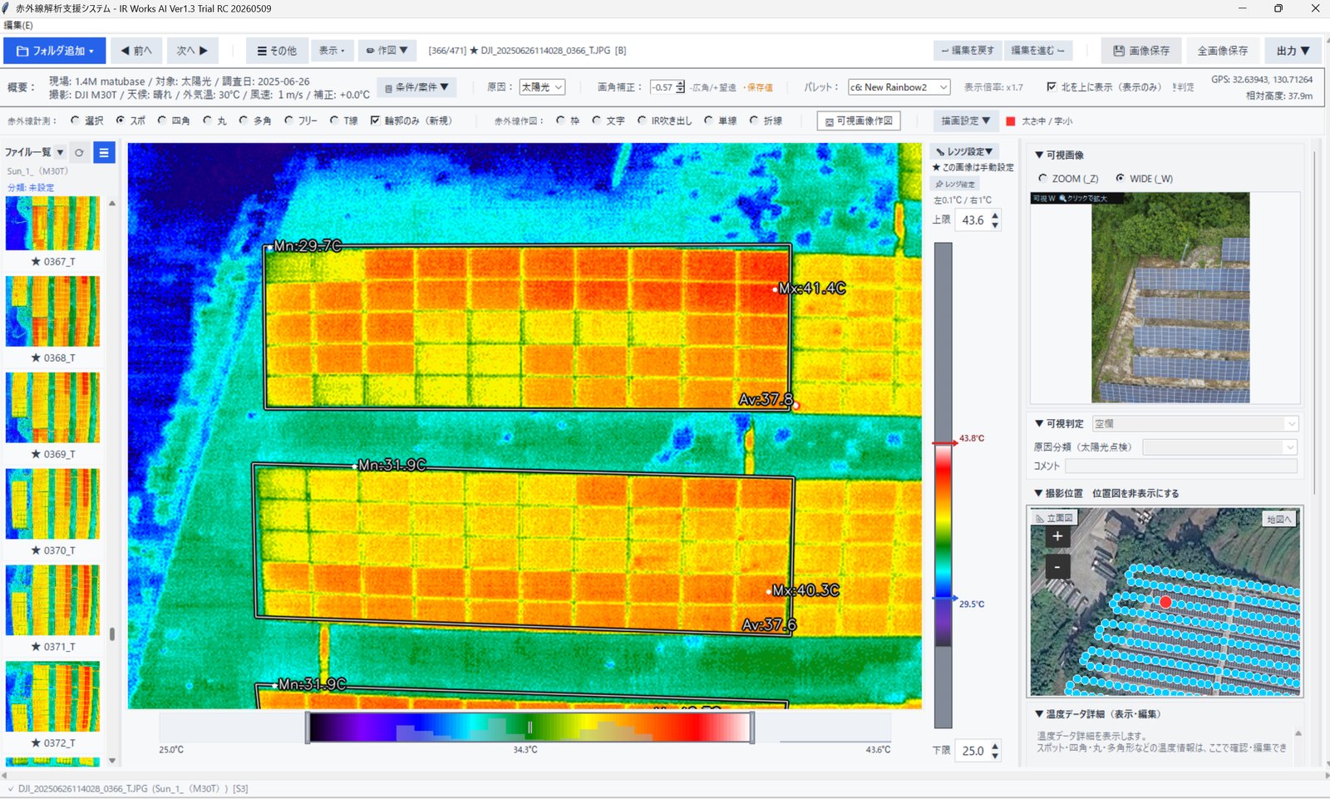The height and width of the screenshot is (799, 1330).
Task: Click the 可視画像作図 image button
Action: (x=859, y=121)
